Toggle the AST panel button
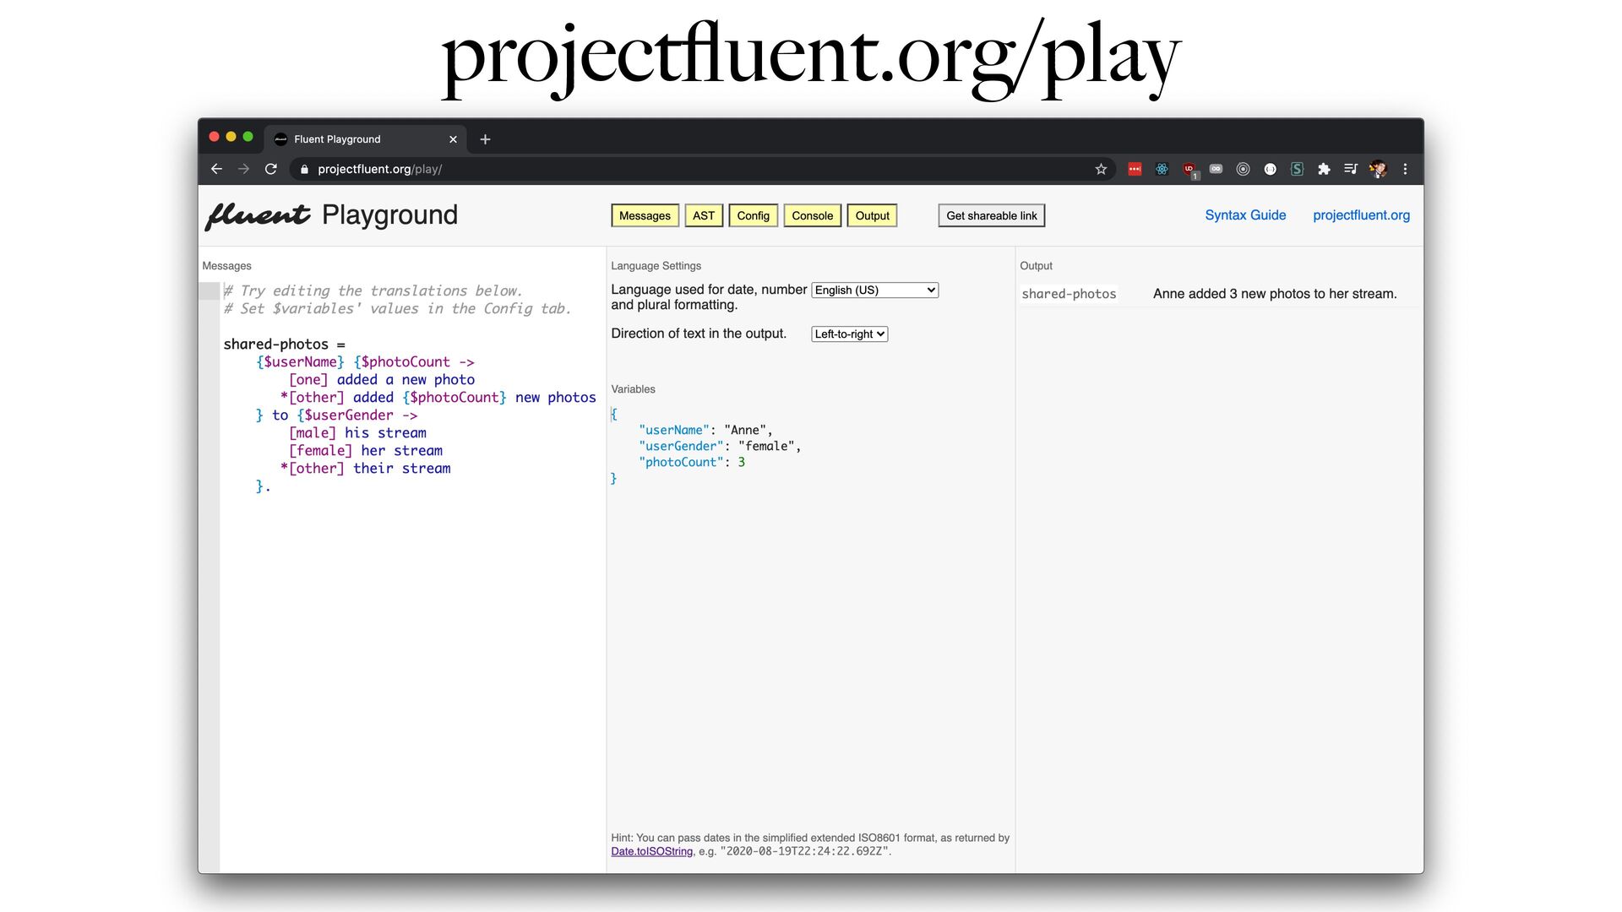This screenshot has width=1622, height=912. click(x=704, y=215)
